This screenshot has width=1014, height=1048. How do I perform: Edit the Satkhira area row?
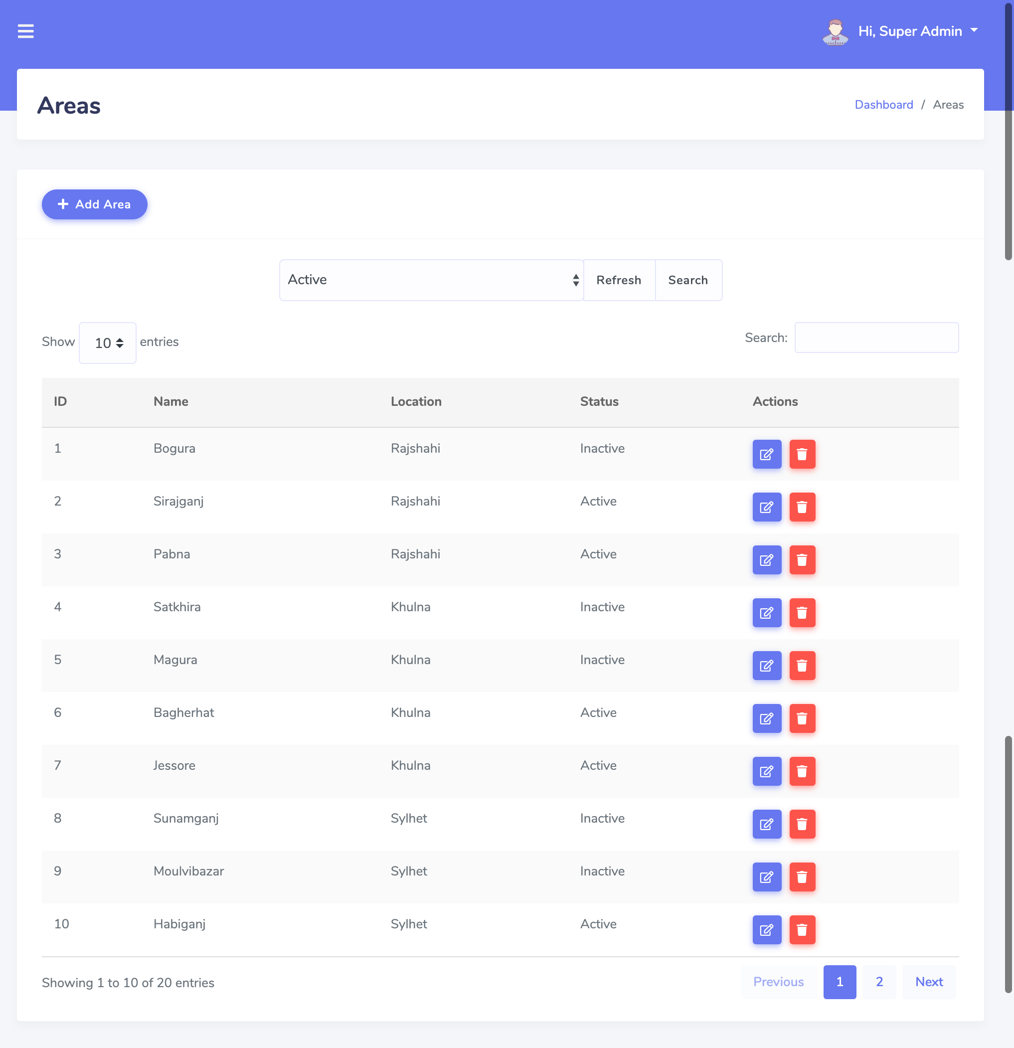click(767, 613)
